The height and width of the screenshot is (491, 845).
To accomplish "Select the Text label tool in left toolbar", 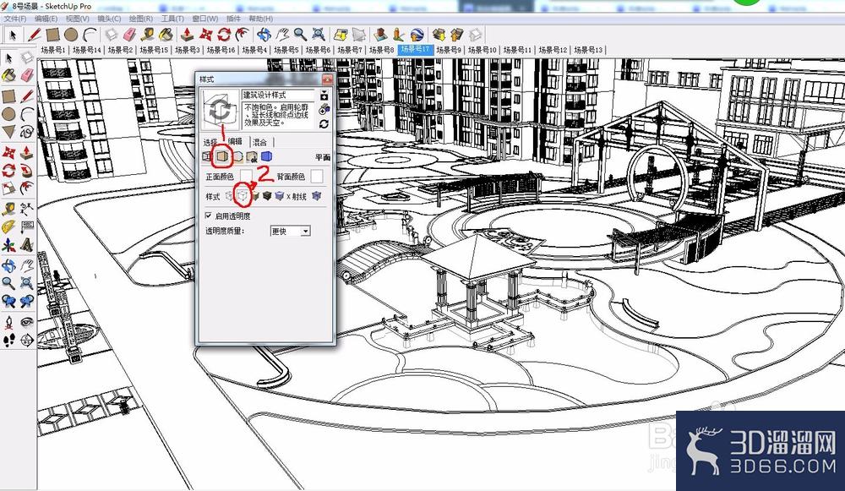I will (26, 226).
